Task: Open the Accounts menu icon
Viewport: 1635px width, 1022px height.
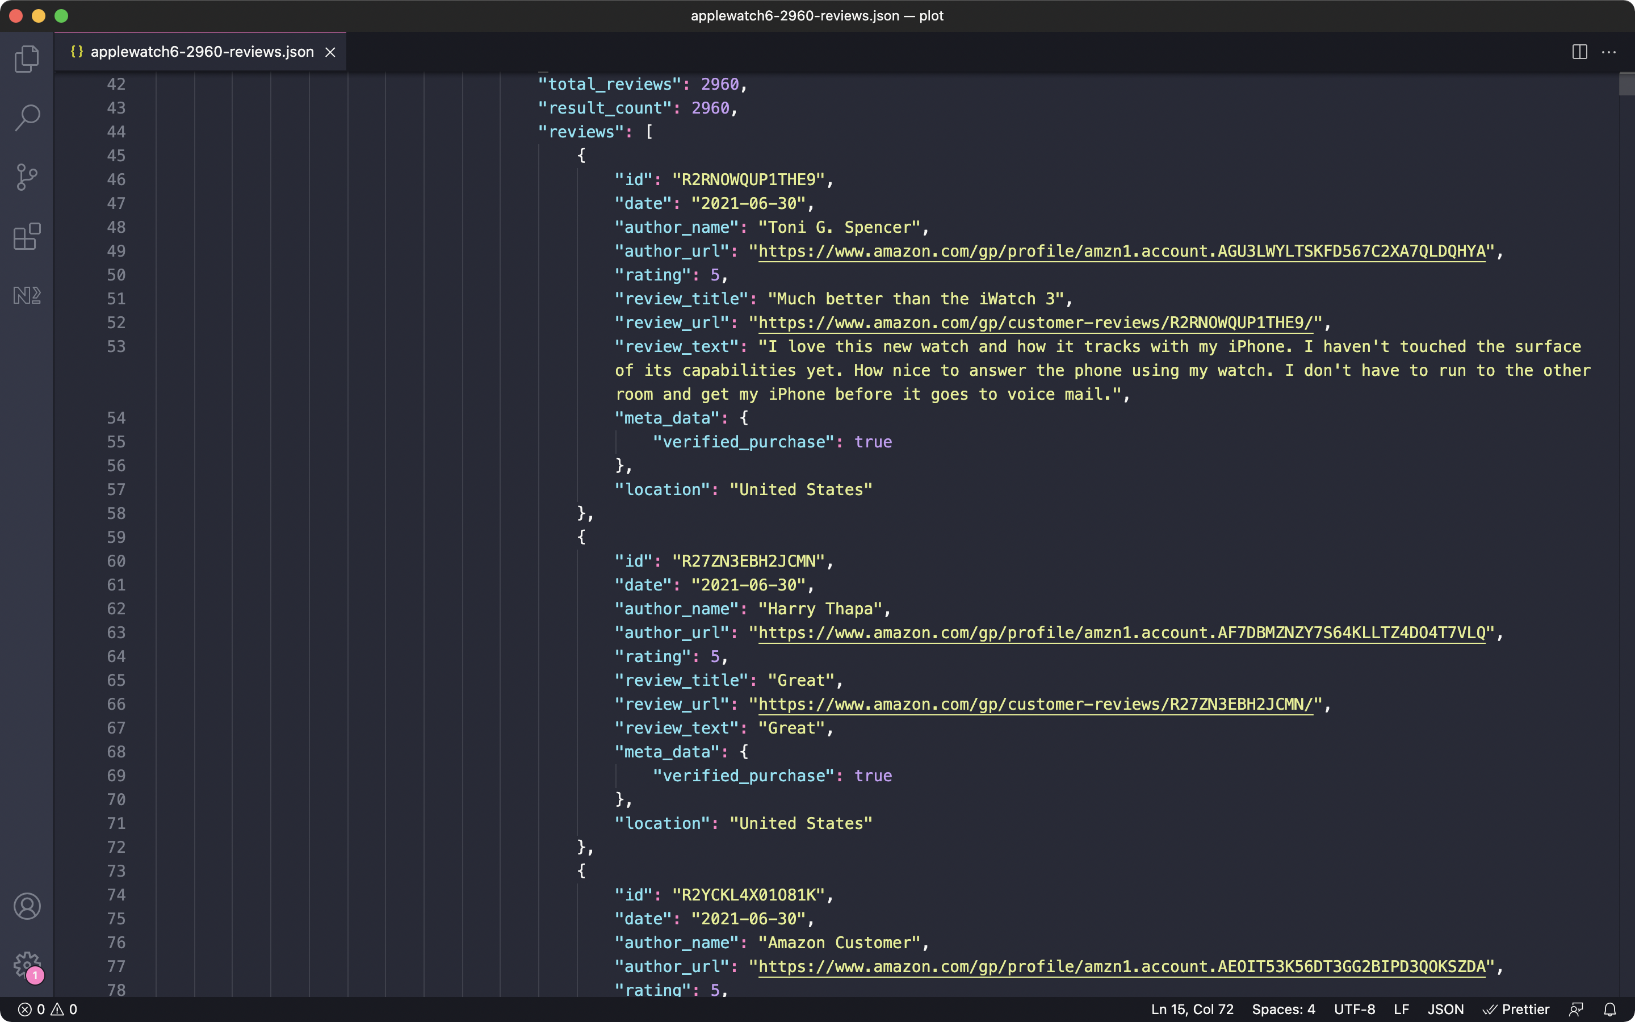Action: tap(27, 906)
